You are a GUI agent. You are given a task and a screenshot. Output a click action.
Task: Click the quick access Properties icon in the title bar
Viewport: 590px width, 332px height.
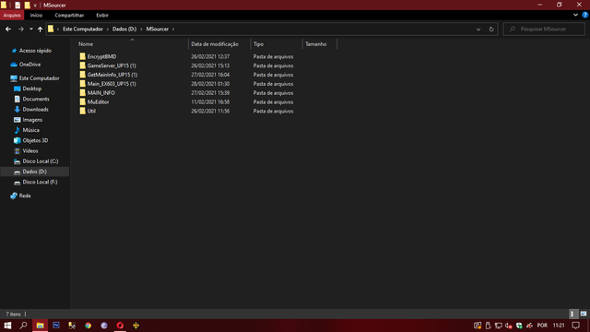[18, 5]
